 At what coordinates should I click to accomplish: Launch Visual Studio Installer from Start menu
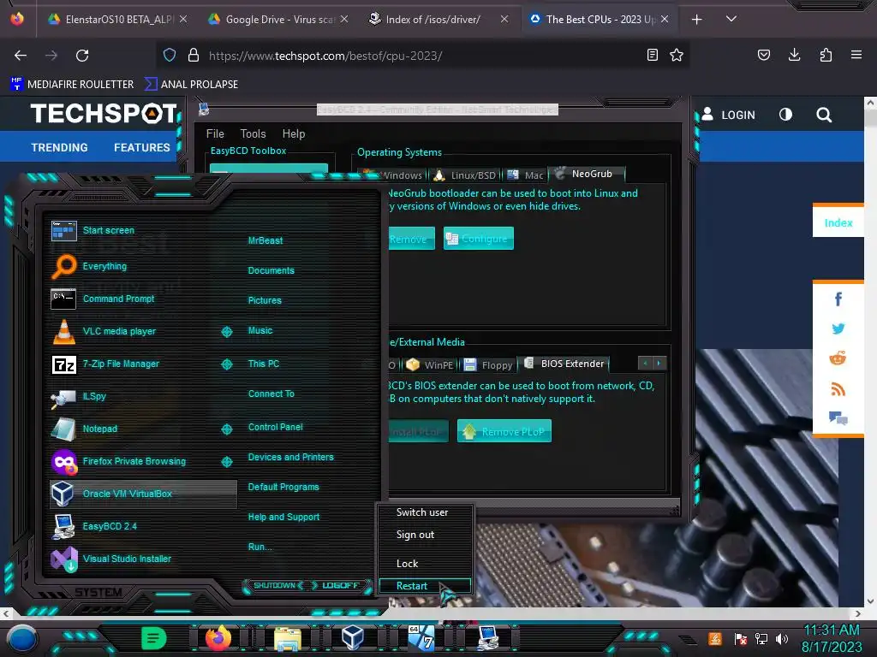click(127, 559)
